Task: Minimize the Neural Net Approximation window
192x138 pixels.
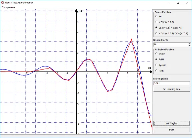Action: click(169, 3)
